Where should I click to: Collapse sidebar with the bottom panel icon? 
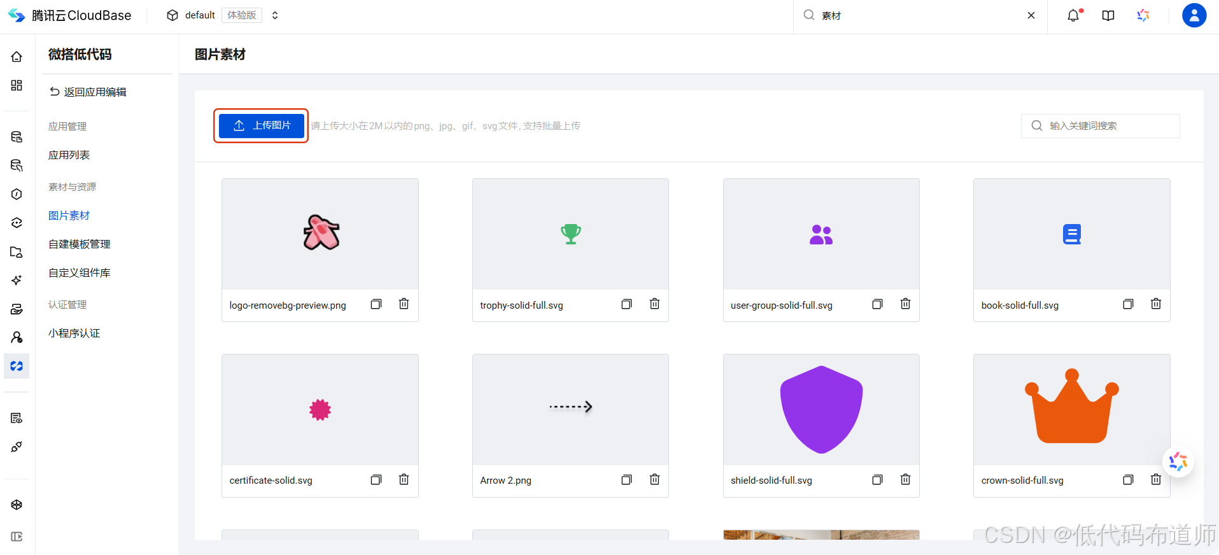coord(17,537)
